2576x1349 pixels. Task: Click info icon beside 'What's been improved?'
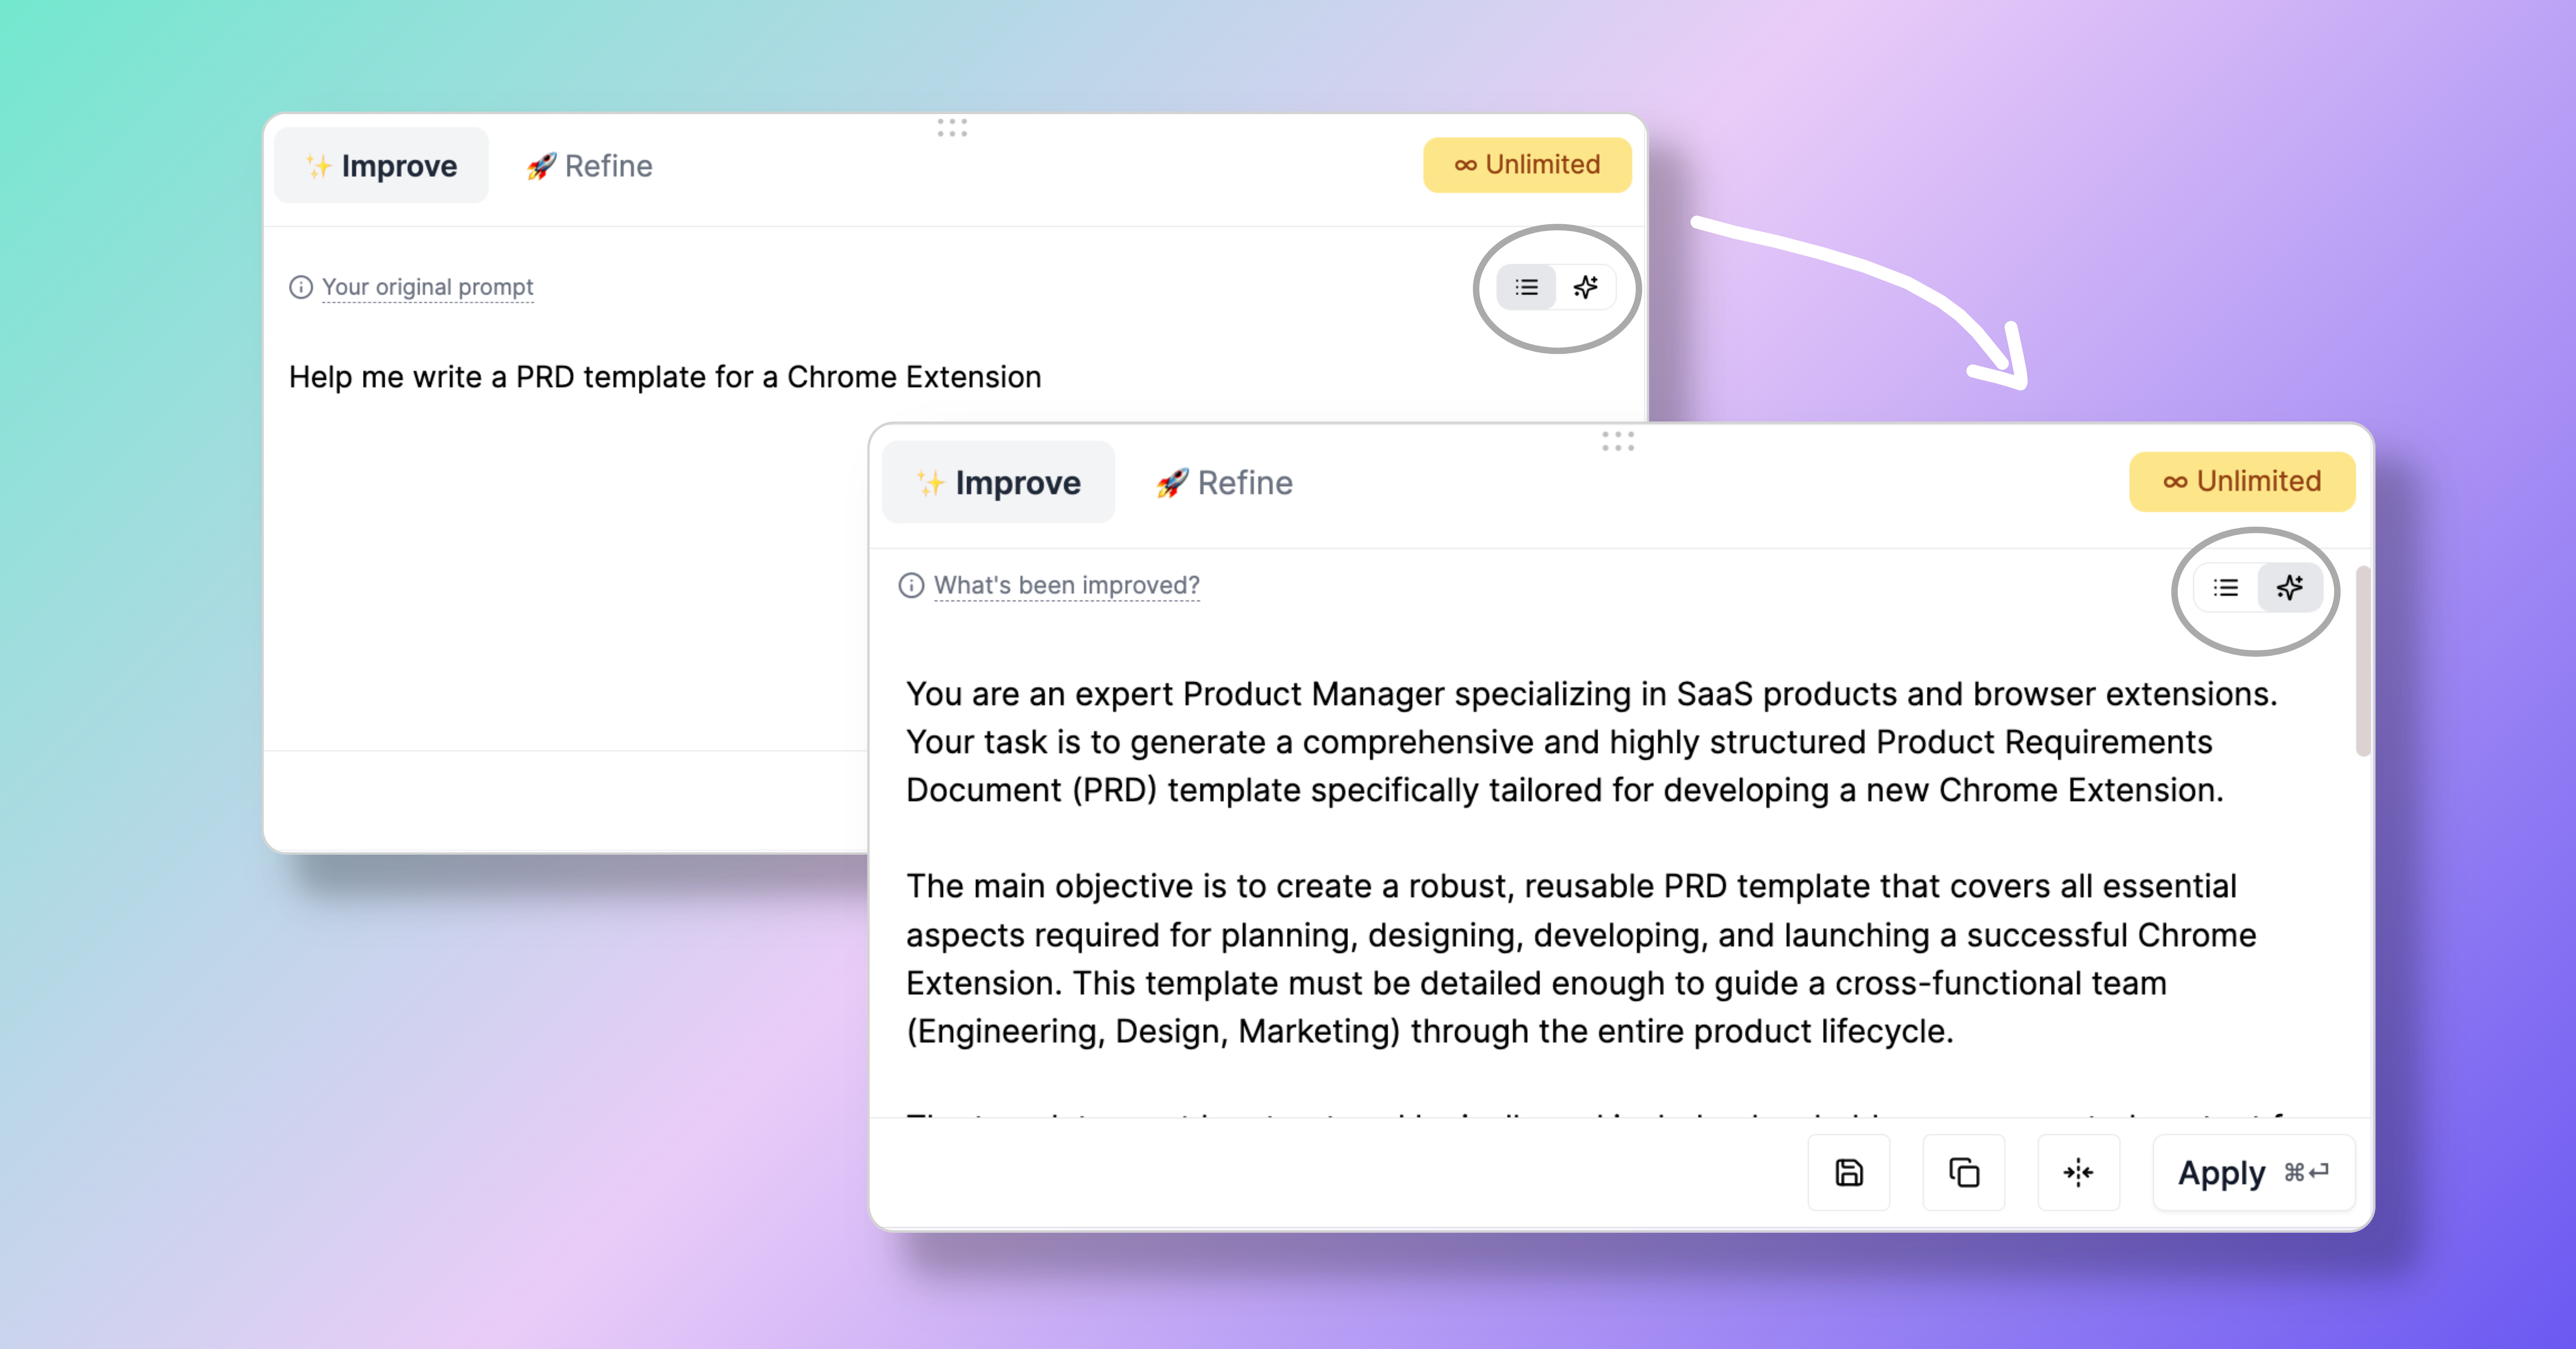pyautogui.click(x=911, y=585)
